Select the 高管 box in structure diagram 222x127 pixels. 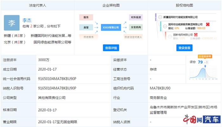[x=86, y=27]
